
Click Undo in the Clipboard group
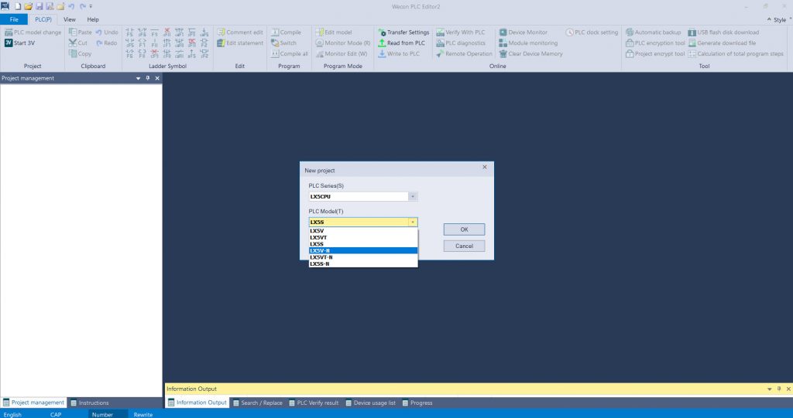[x=107, y=32]
